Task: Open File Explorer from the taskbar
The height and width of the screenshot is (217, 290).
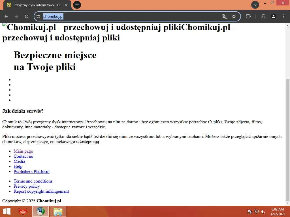Action: [x=58, y=211]
